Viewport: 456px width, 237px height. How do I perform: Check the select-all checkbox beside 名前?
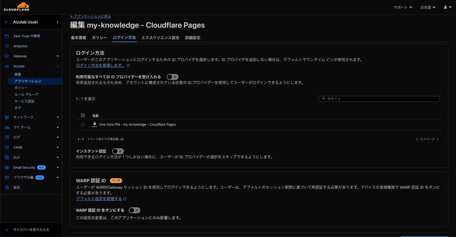point(83,116)
